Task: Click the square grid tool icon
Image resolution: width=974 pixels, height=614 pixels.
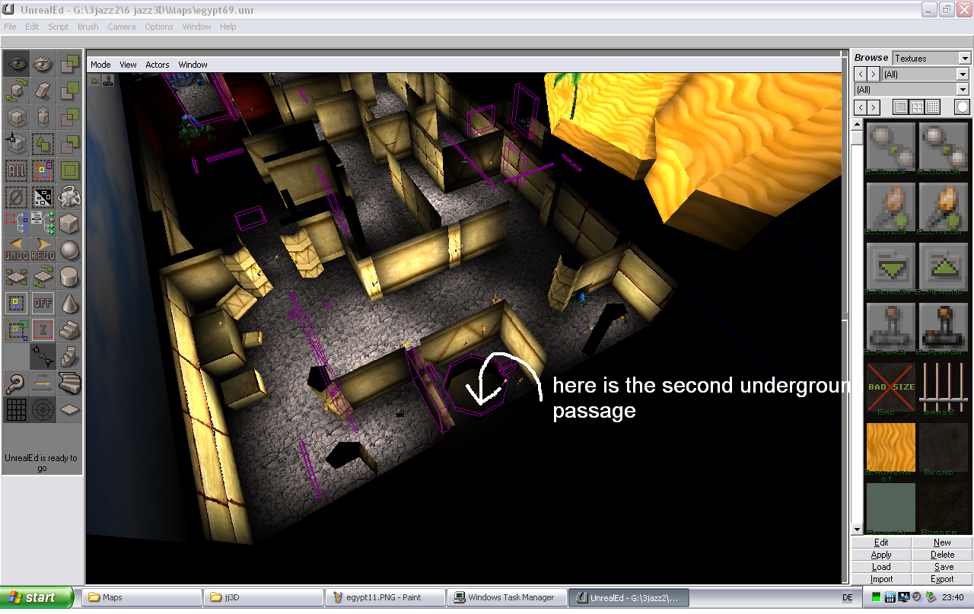Action: click(17, 409)
